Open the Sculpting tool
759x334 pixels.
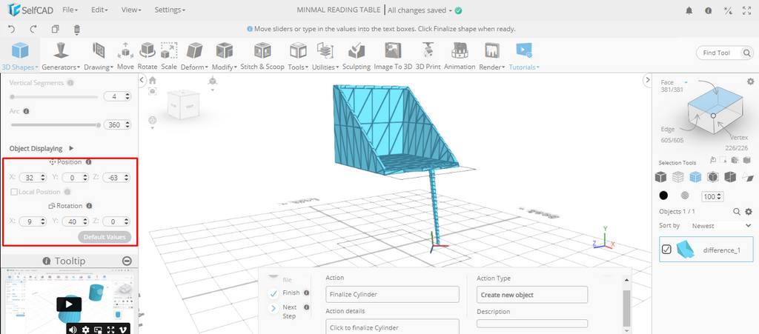(356, 55)
